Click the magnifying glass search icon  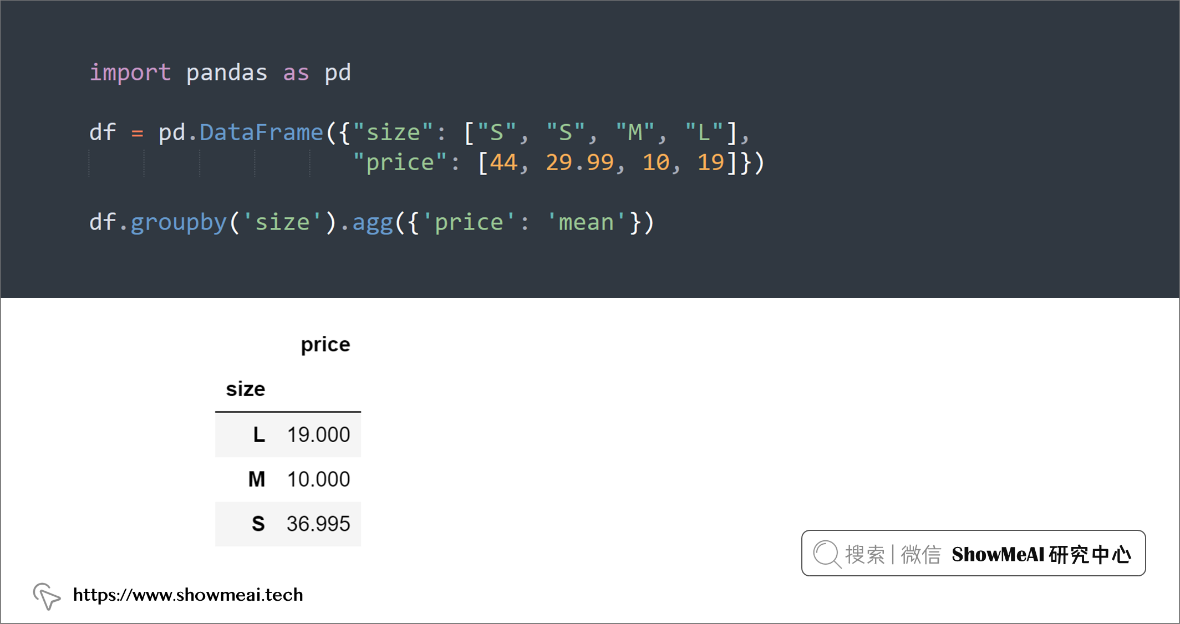(x=827, y=554)
